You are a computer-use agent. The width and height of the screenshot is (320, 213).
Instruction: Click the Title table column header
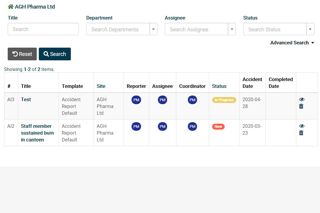point(26,86)
